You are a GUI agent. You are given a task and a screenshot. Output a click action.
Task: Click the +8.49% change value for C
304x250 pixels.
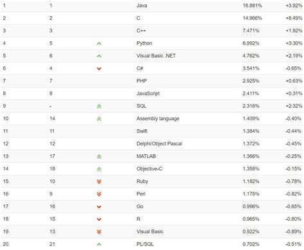pyautogui.click(x=294, y=18)
